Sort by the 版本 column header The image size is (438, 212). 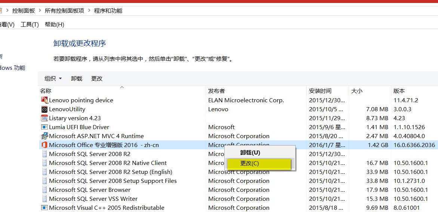(414, 91)
